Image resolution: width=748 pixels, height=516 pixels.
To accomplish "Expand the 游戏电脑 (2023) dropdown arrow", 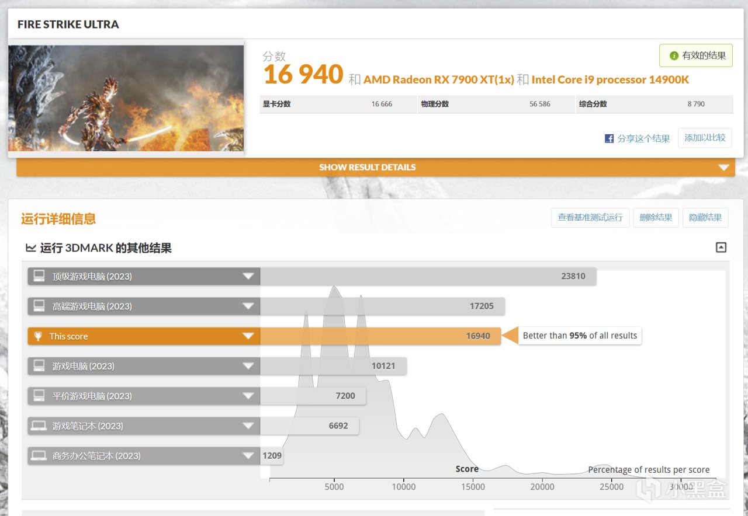I will tap(248, 366).
